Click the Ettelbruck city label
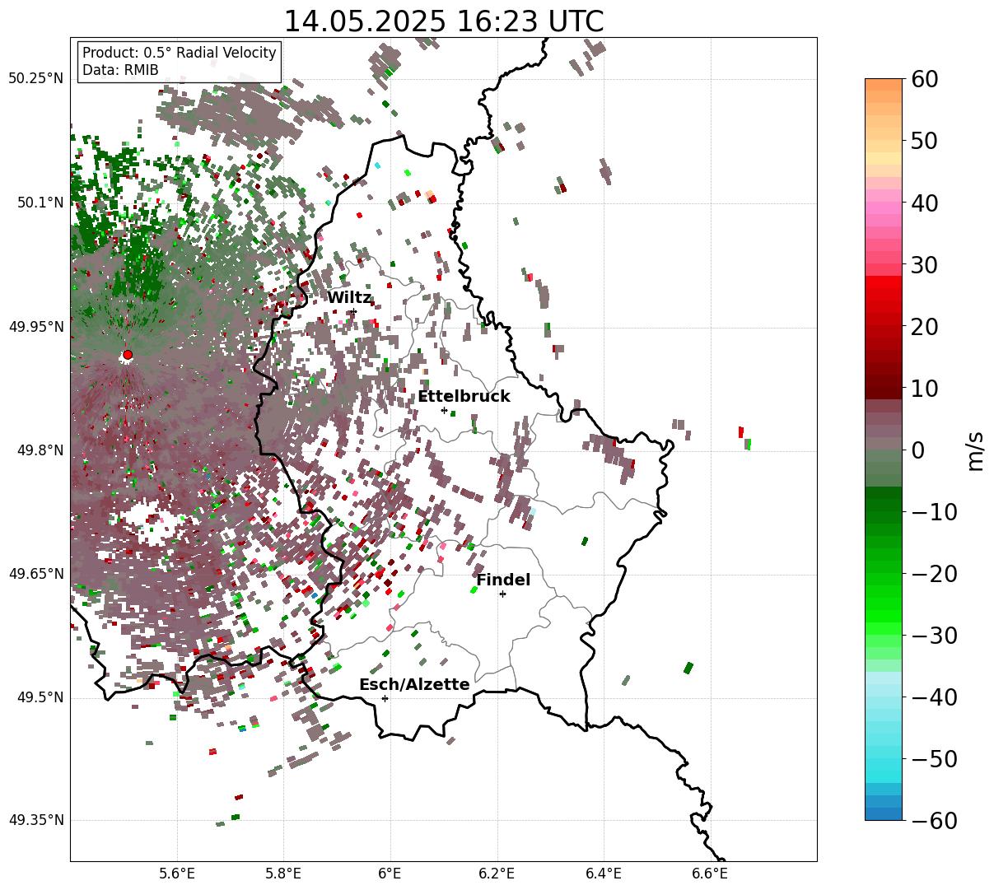Image resolution: width=994 pixels, height=890 pixels. click(464, 397)
